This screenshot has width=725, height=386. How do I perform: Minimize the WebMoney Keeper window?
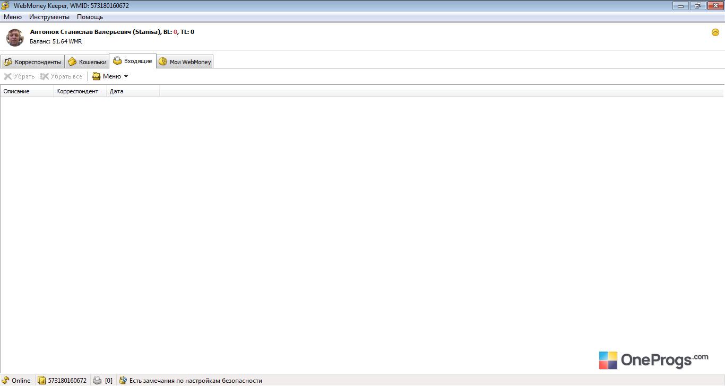[x=681, y=5]
